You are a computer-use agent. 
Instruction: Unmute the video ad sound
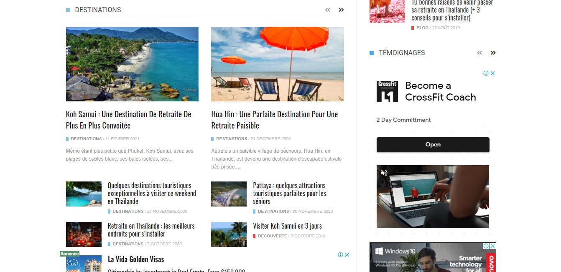[x=384, y=173]
